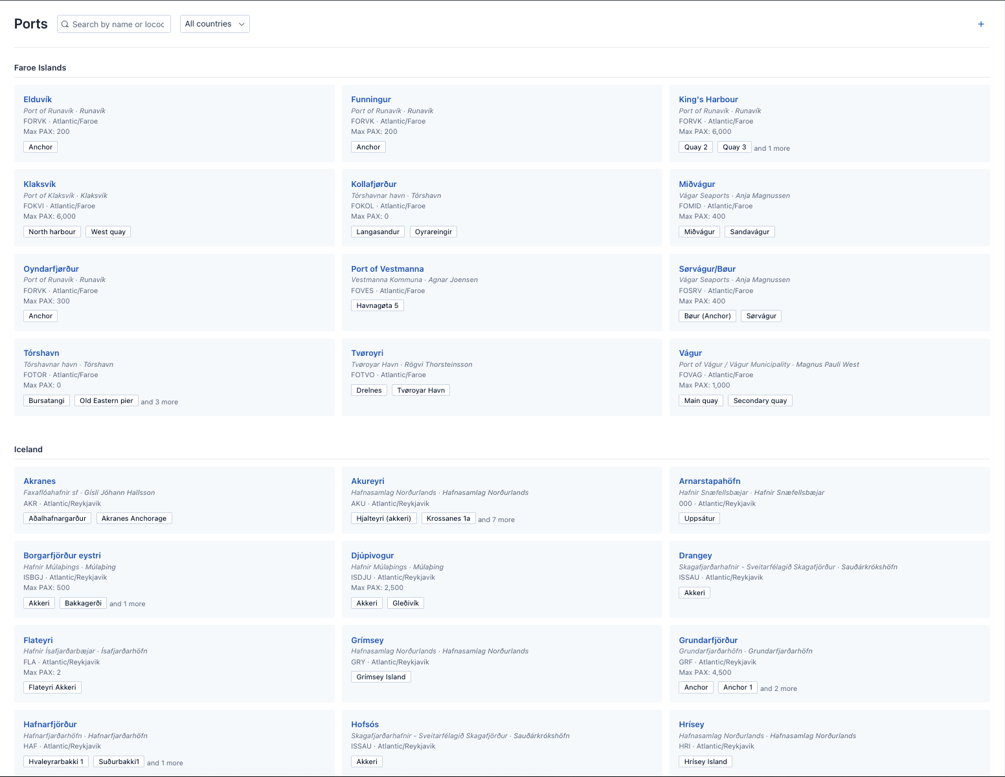
Task: Open the Akureyri port link
Action: tap(368, 481)
